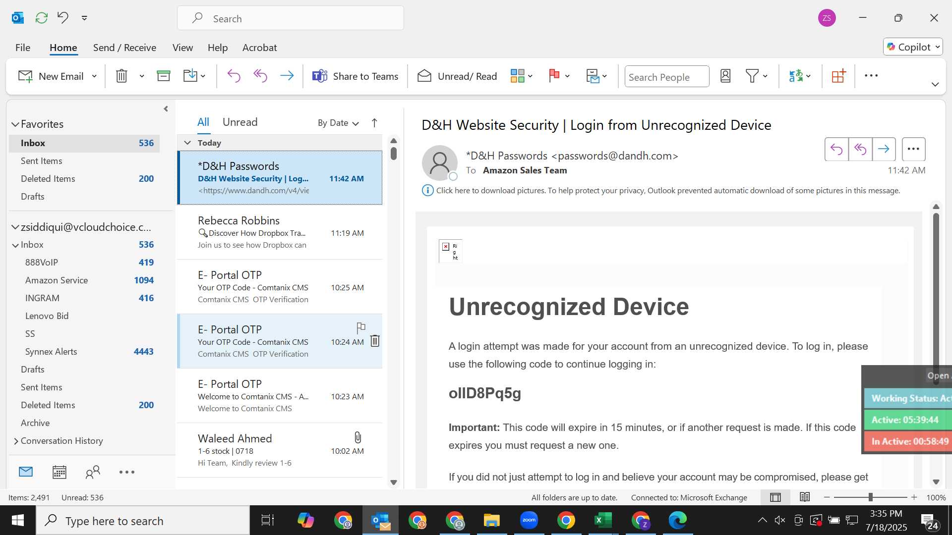
Task: Switch to Reading view in status bar
Action: click(x=805, y=497)
